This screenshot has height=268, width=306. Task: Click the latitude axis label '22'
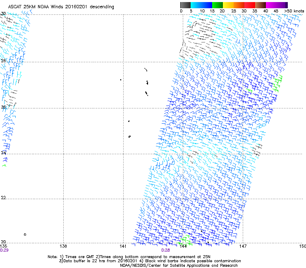click(x=3, y=198)
